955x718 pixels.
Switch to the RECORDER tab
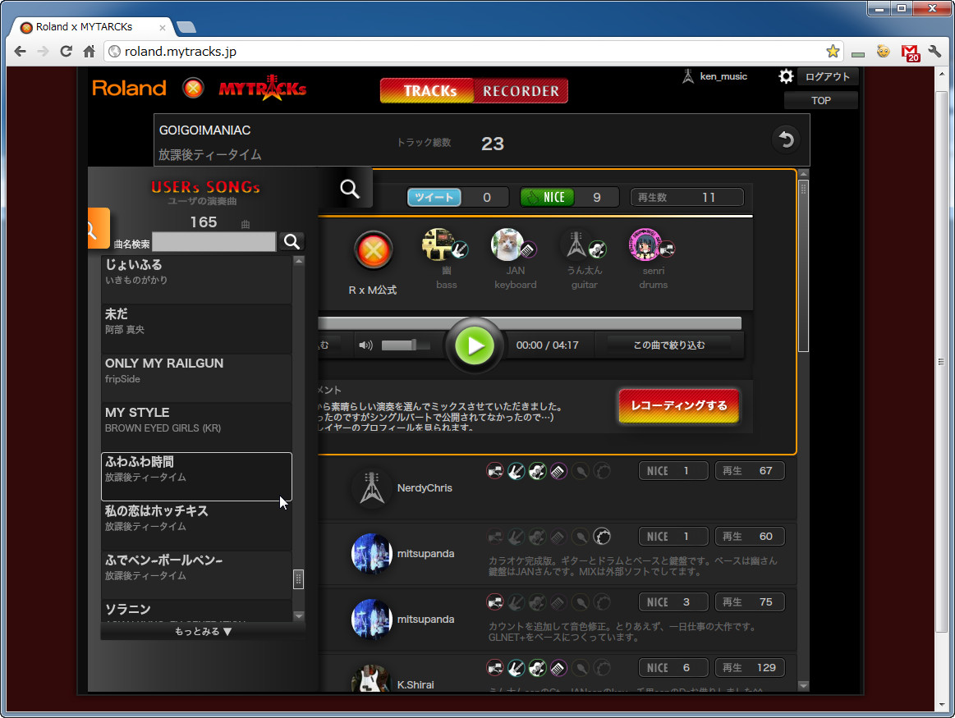pyautogui.click(x=521, y=90)
